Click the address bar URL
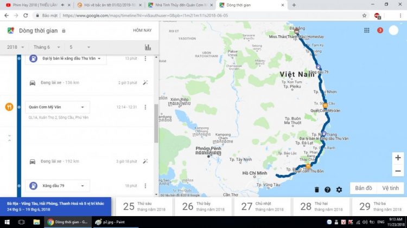407x228 pixels. coord(145,16)
